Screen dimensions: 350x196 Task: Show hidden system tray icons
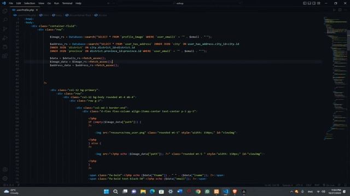(291, 192)
